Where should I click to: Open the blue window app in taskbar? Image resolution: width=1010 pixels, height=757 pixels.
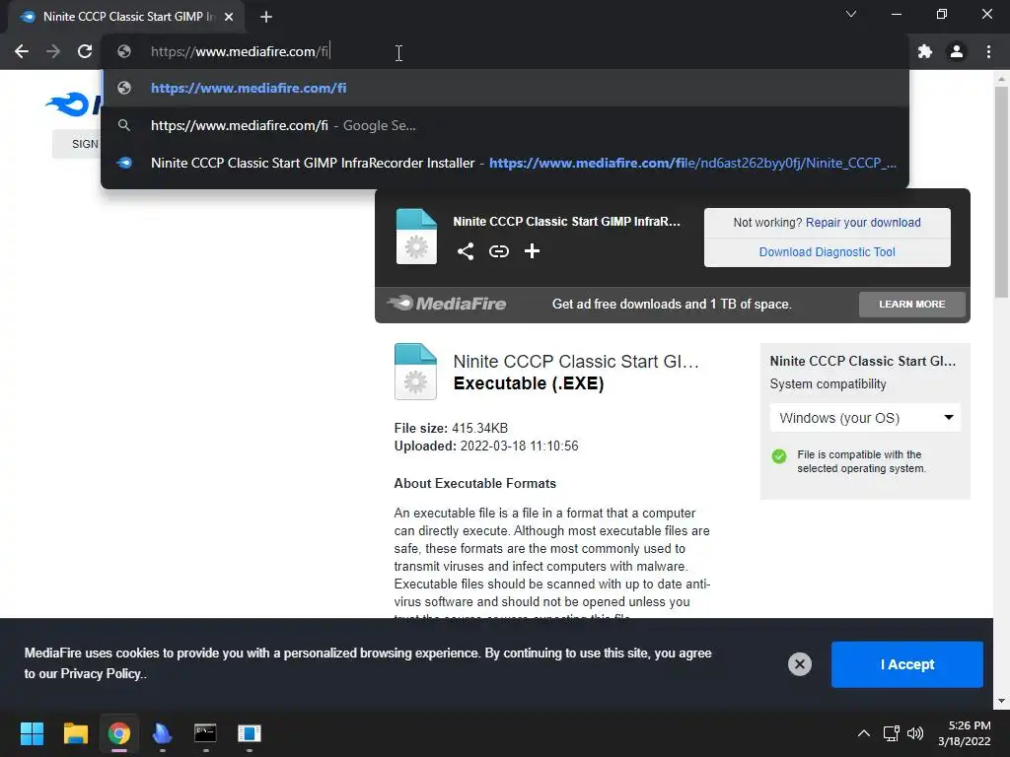tap(250, 733)
